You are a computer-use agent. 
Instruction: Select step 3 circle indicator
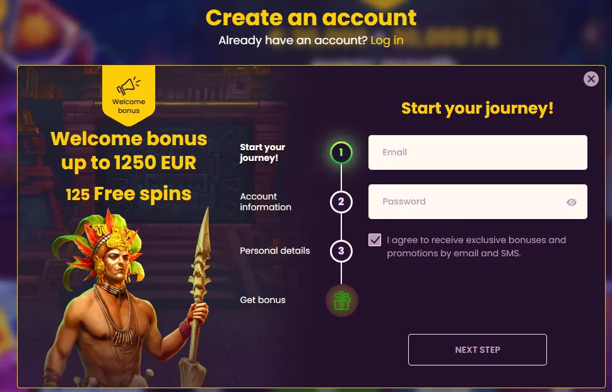[x=341, y=251]
